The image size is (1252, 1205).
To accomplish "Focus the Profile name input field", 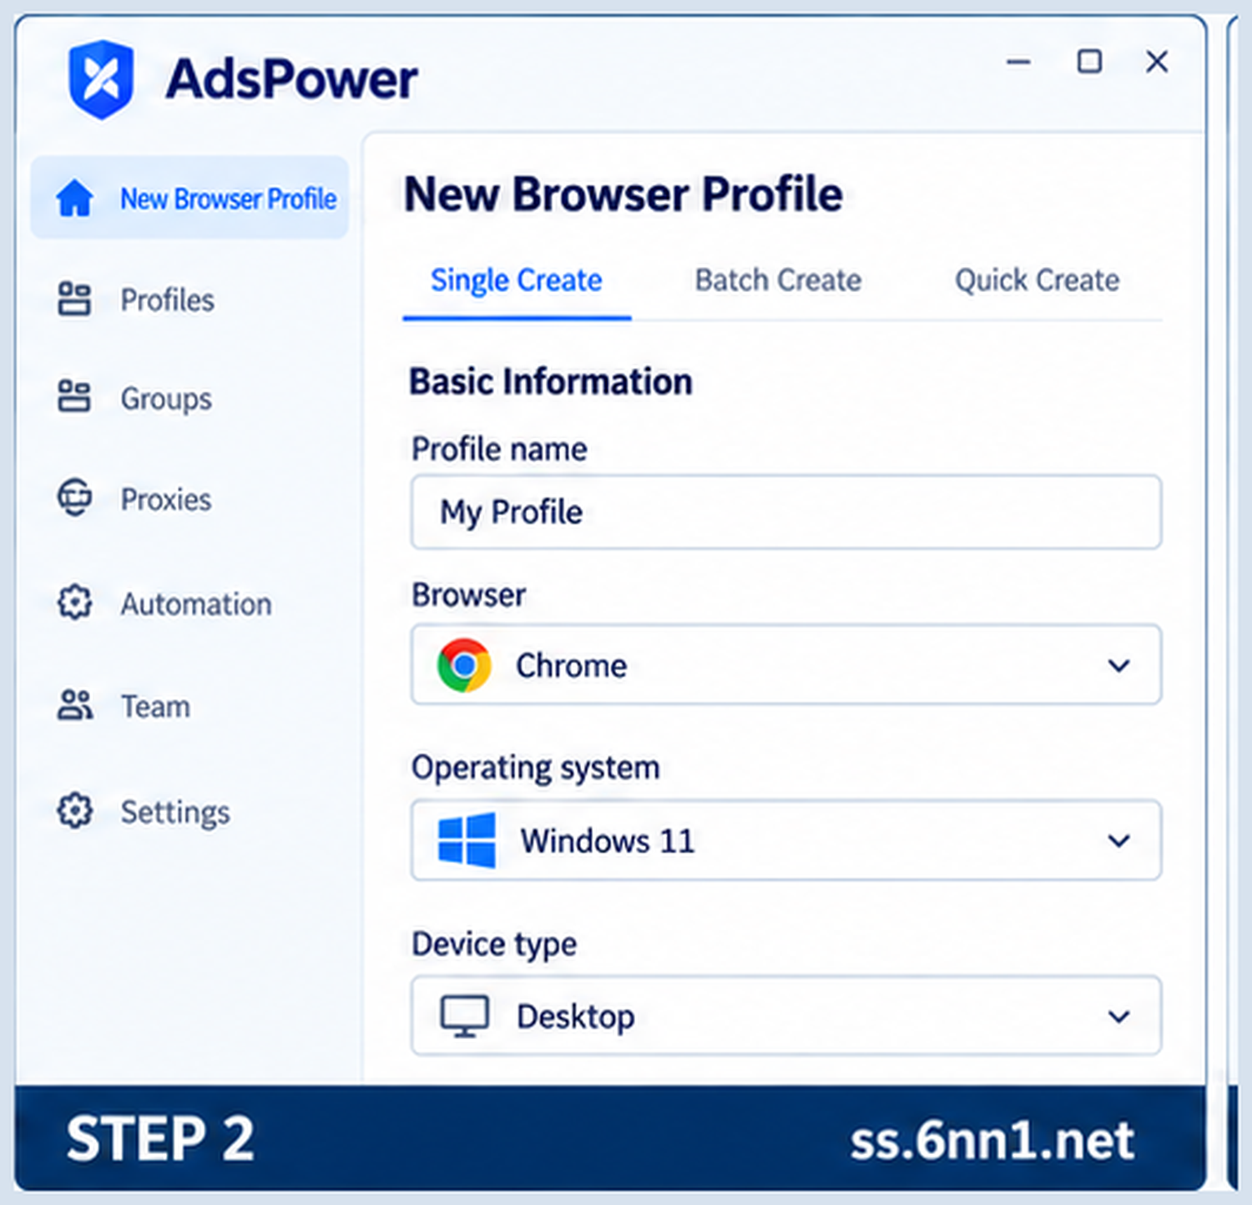I will pyautogui.click(x=785, y=512).
